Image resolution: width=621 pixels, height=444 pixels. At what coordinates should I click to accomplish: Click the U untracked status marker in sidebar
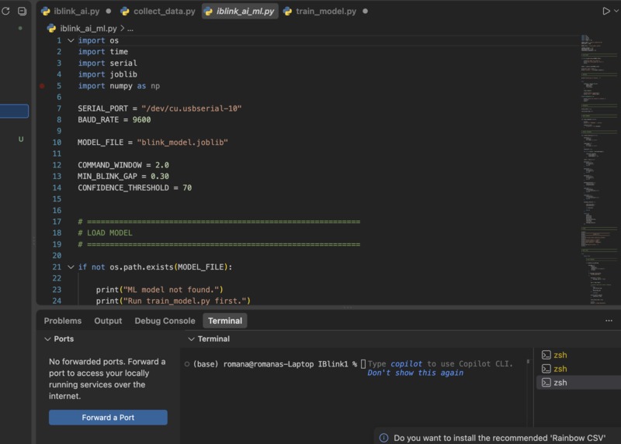tap(21, 139)
